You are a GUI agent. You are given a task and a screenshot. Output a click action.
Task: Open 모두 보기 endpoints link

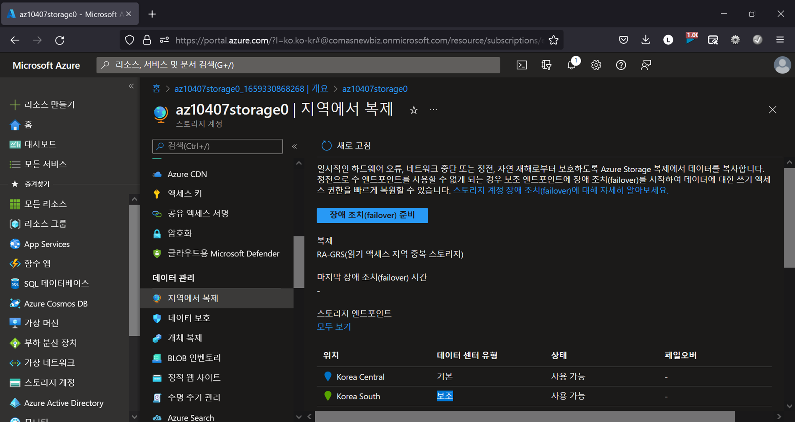pos(334,327)
